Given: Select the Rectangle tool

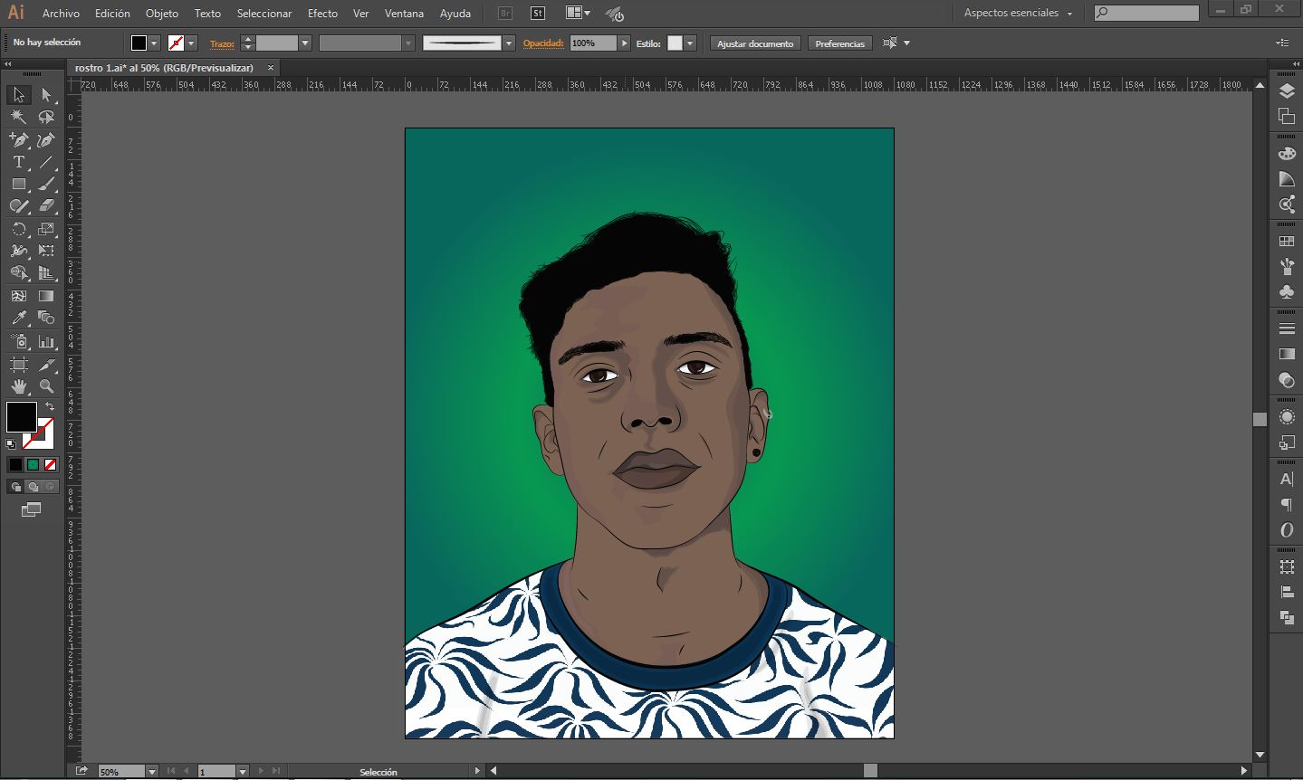Looking at the screenshot, I should [x=18, y=184].
